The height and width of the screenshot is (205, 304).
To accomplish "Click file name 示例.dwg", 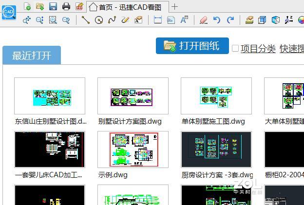I will pyautogui.click(x=113, y=175).
